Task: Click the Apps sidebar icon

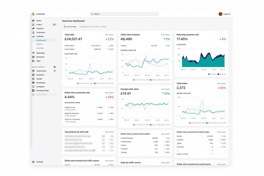Action: (x=34, y=61)
